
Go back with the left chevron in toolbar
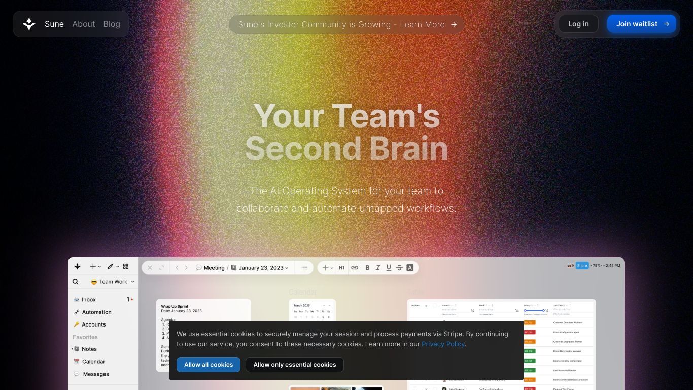[177, 268]
